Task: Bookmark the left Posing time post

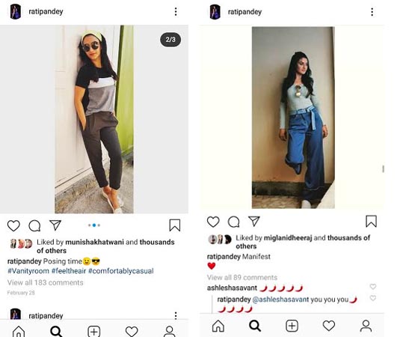Action: point(175,225)
